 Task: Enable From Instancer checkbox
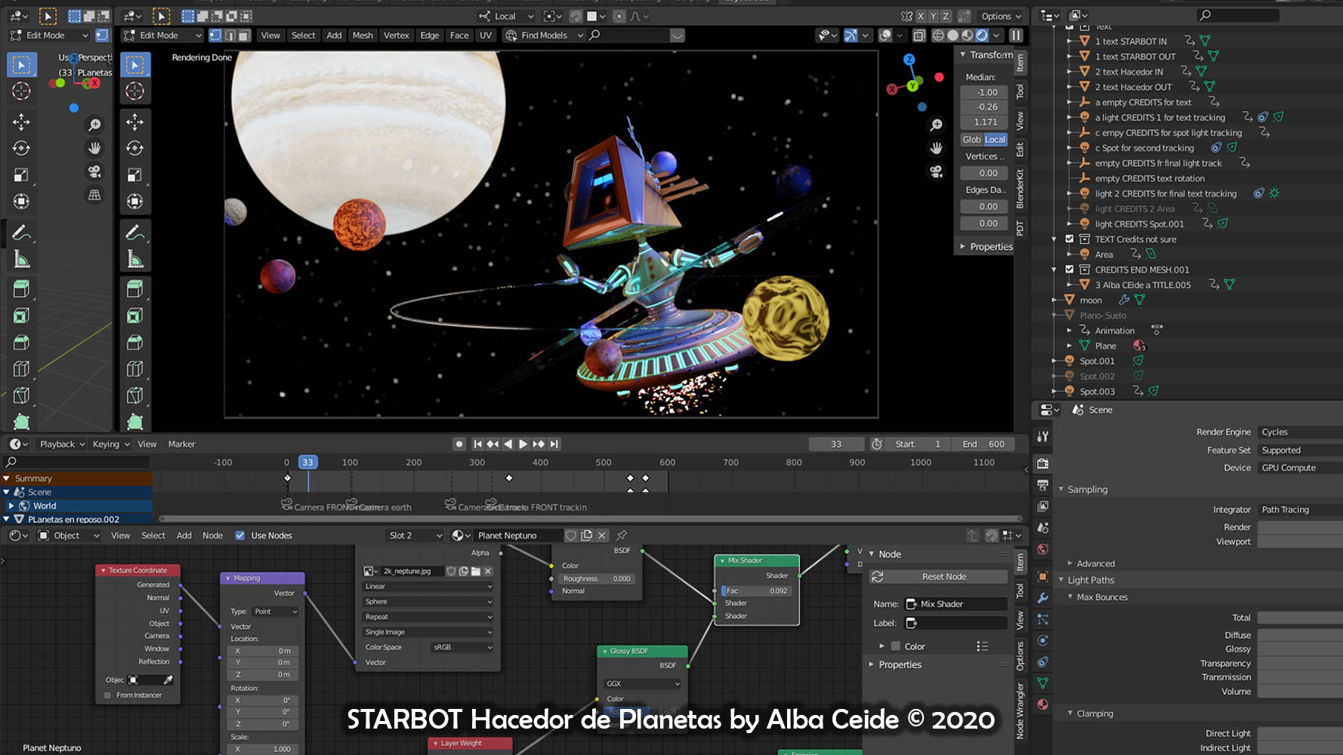tap(107, 695)
